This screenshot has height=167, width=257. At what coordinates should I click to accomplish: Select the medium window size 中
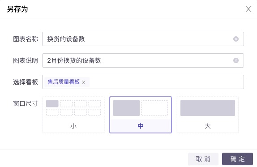point(141,115)
